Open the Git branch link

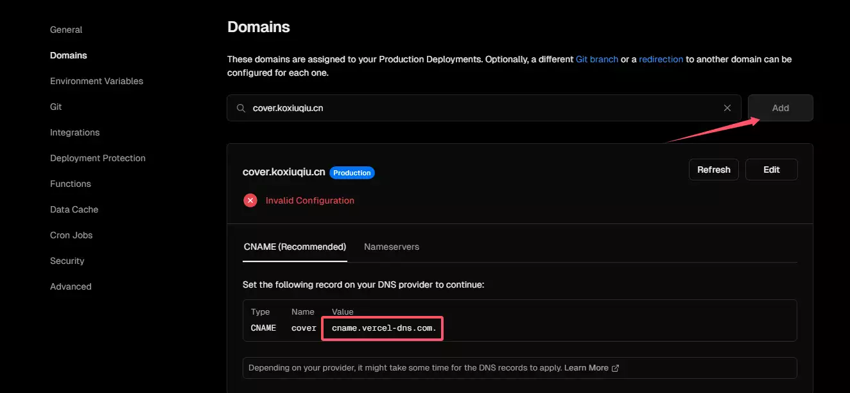(x=596, y=59)
